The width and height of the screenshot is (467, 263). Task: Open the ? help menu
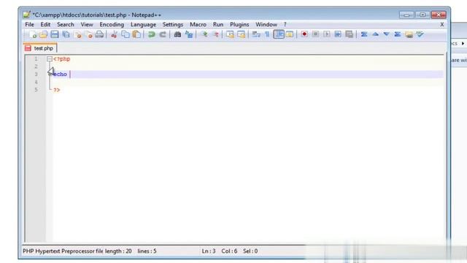pos(285,24)
